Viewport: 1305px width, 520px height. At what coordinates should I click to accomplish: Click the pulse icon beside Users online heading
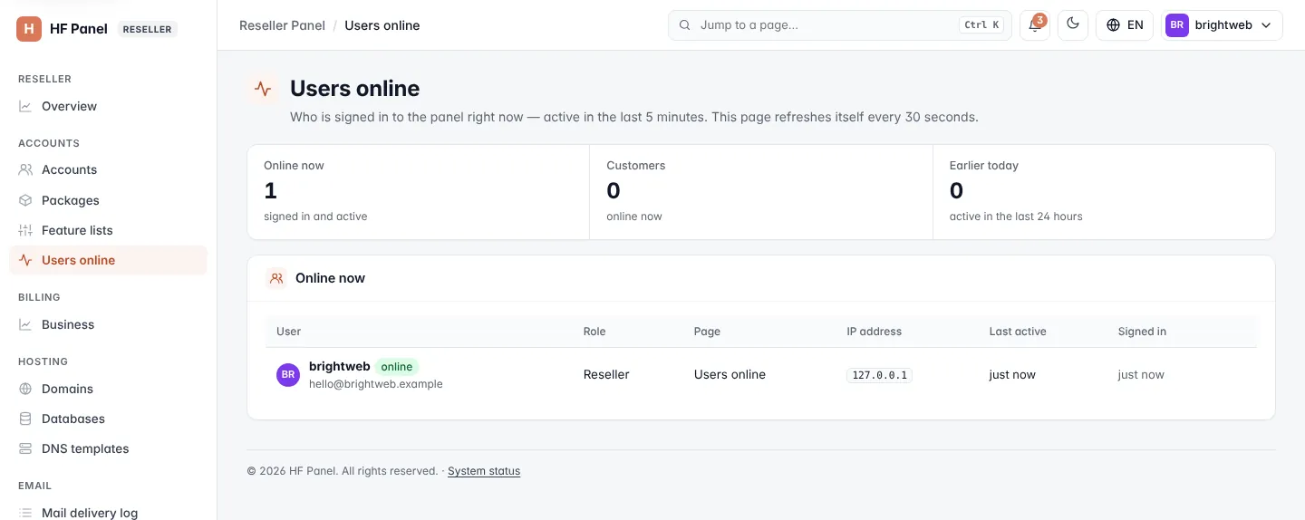pos(263,89)
